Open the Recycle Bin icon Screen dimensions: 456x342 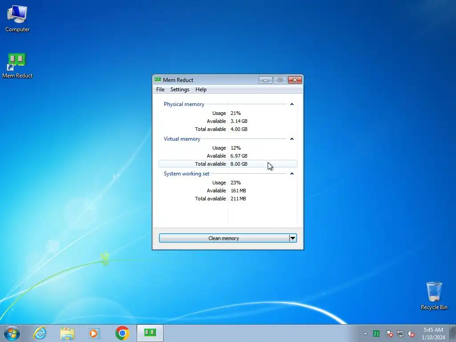pyautogui.click(x=434, y=296)
